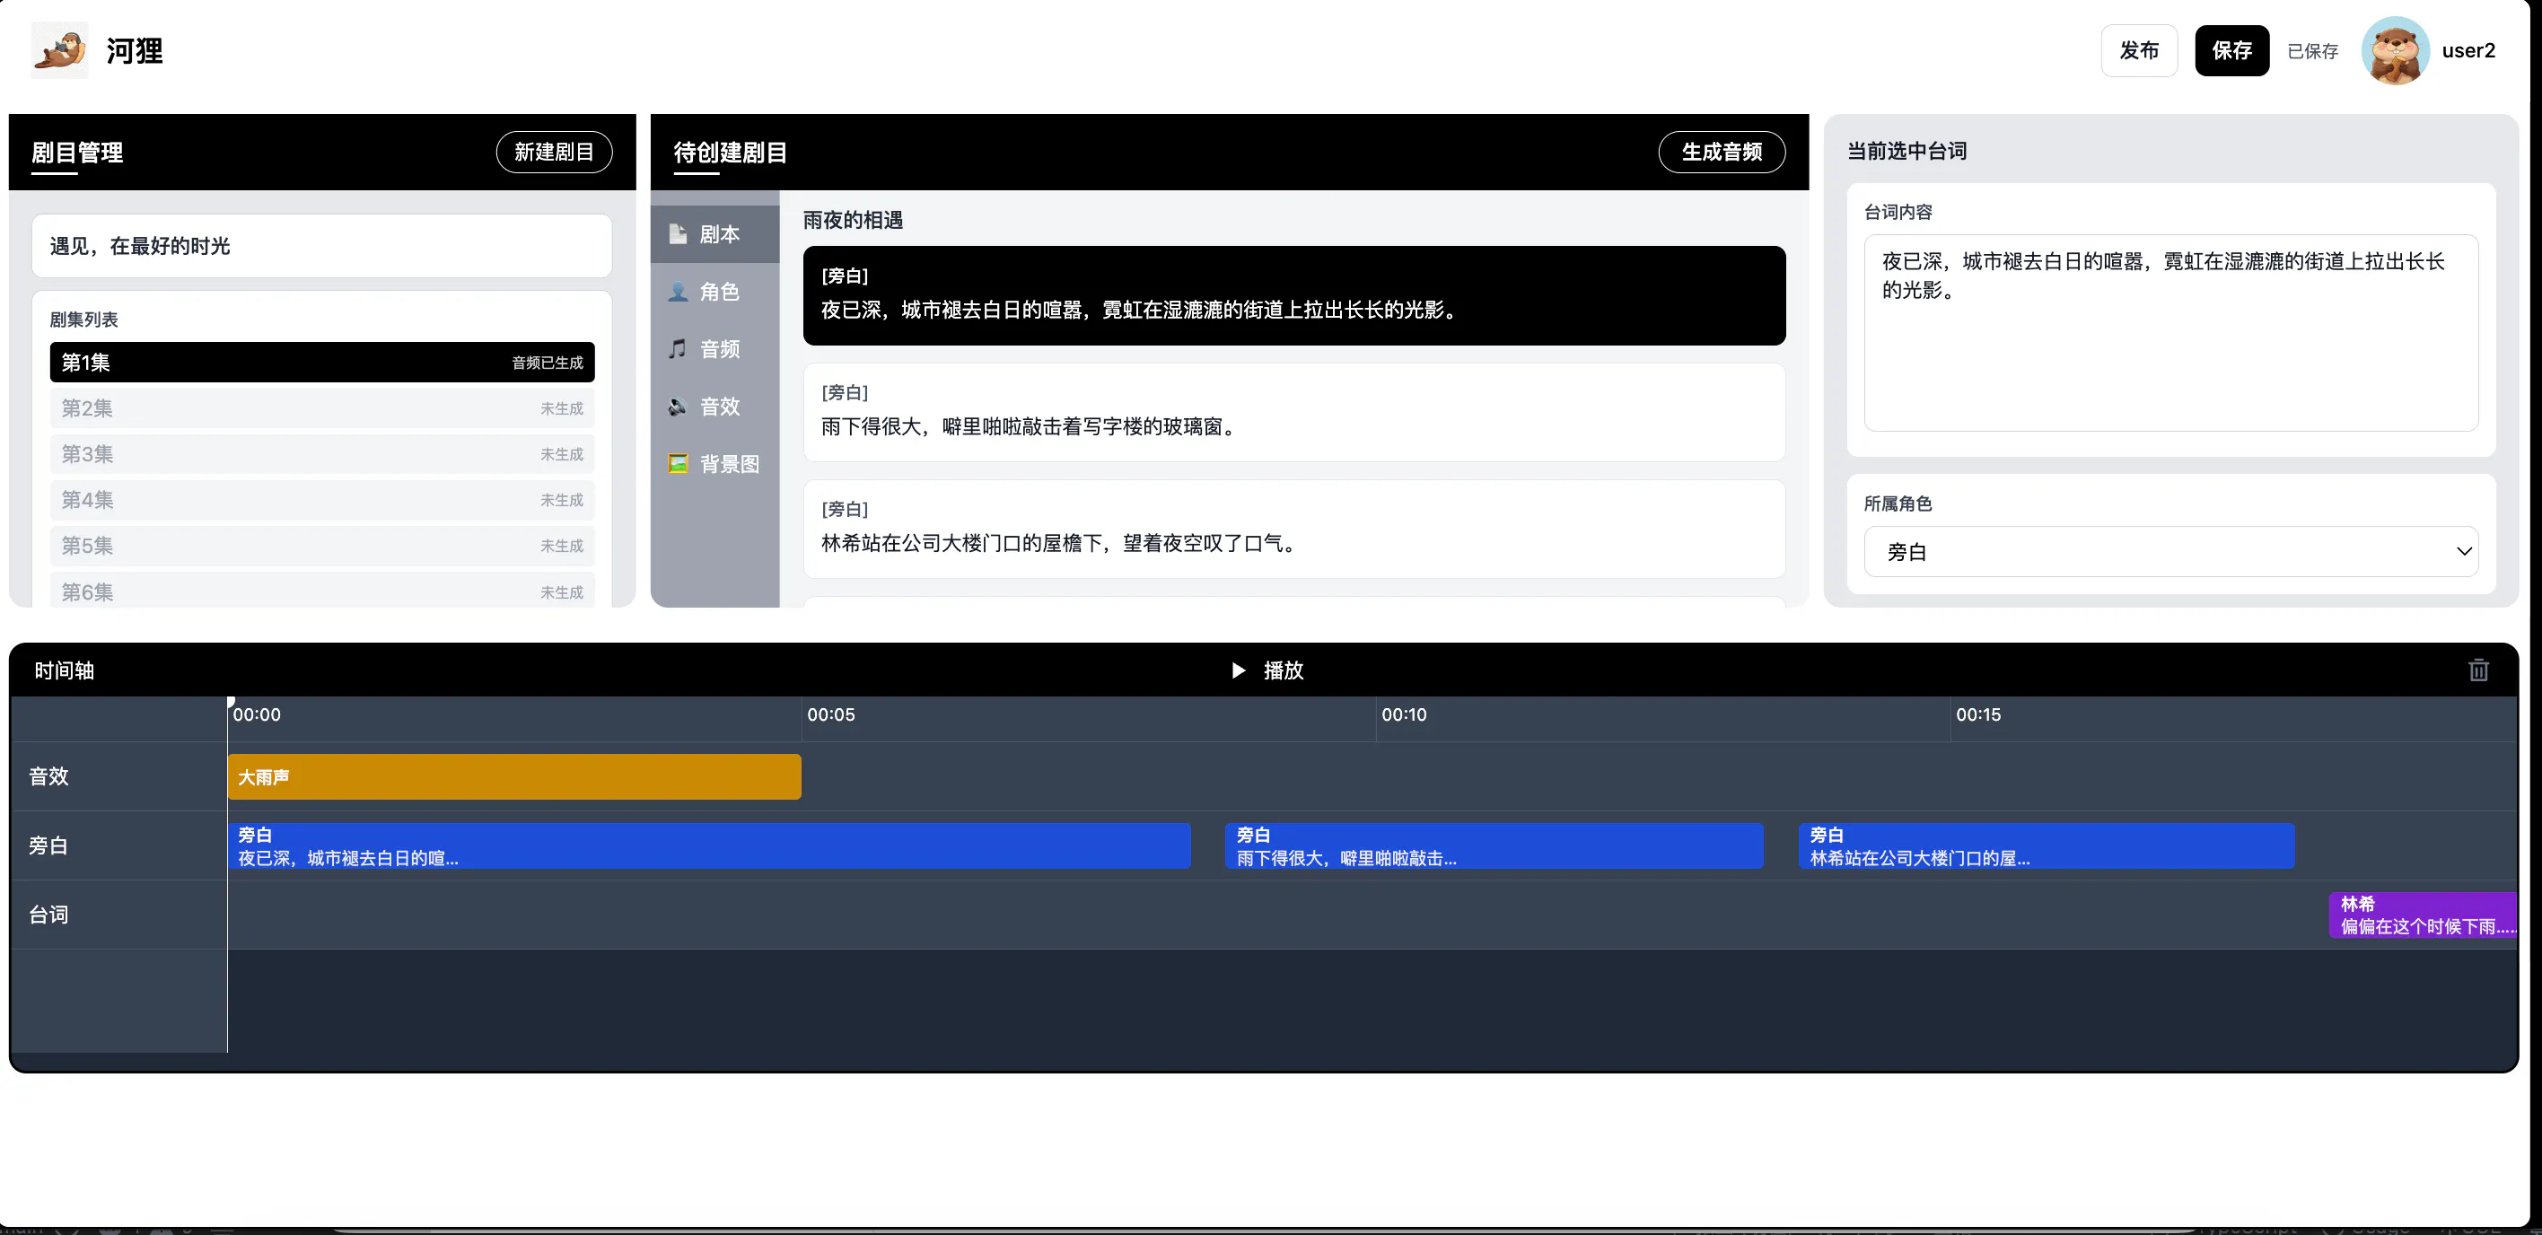This screenshot has width=2542, height=1235.
Task: Click the 河狸 app name
Action: click(x=135, y=50)
